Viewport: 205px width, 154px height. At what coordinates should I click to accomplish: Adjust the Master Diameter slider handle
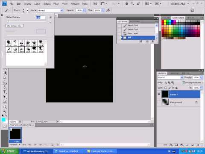8,21
